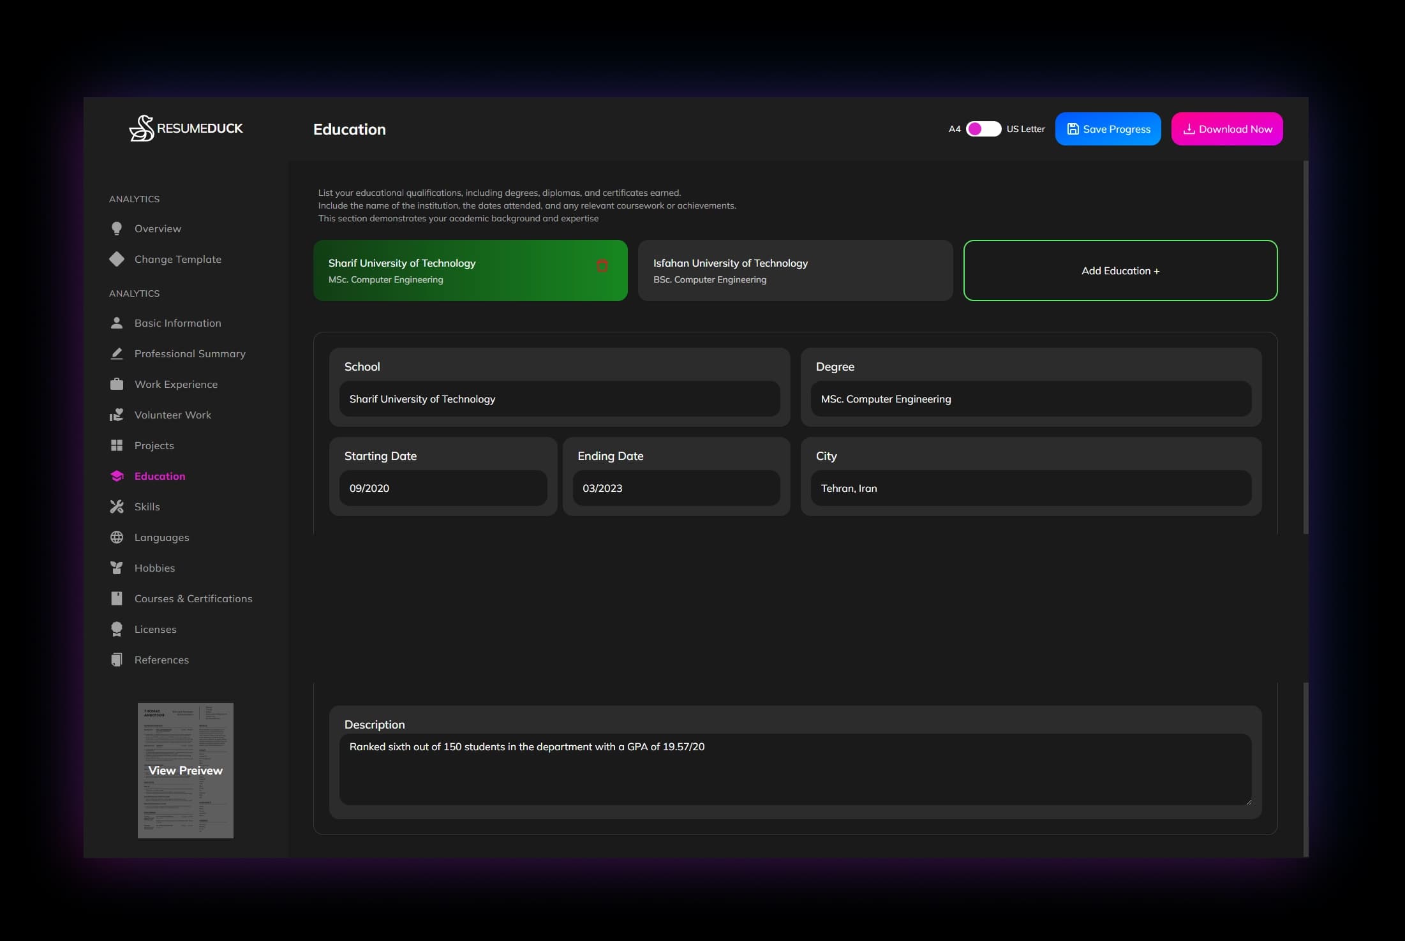Image resolution: width=1405 pixels, height=941 pixels.
Task: Select the Isfahan University of Technology card
Action: (x=795, y=270)
